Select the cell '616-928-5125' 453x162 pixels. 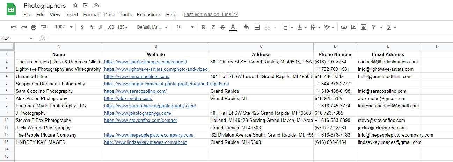[335, 98]
